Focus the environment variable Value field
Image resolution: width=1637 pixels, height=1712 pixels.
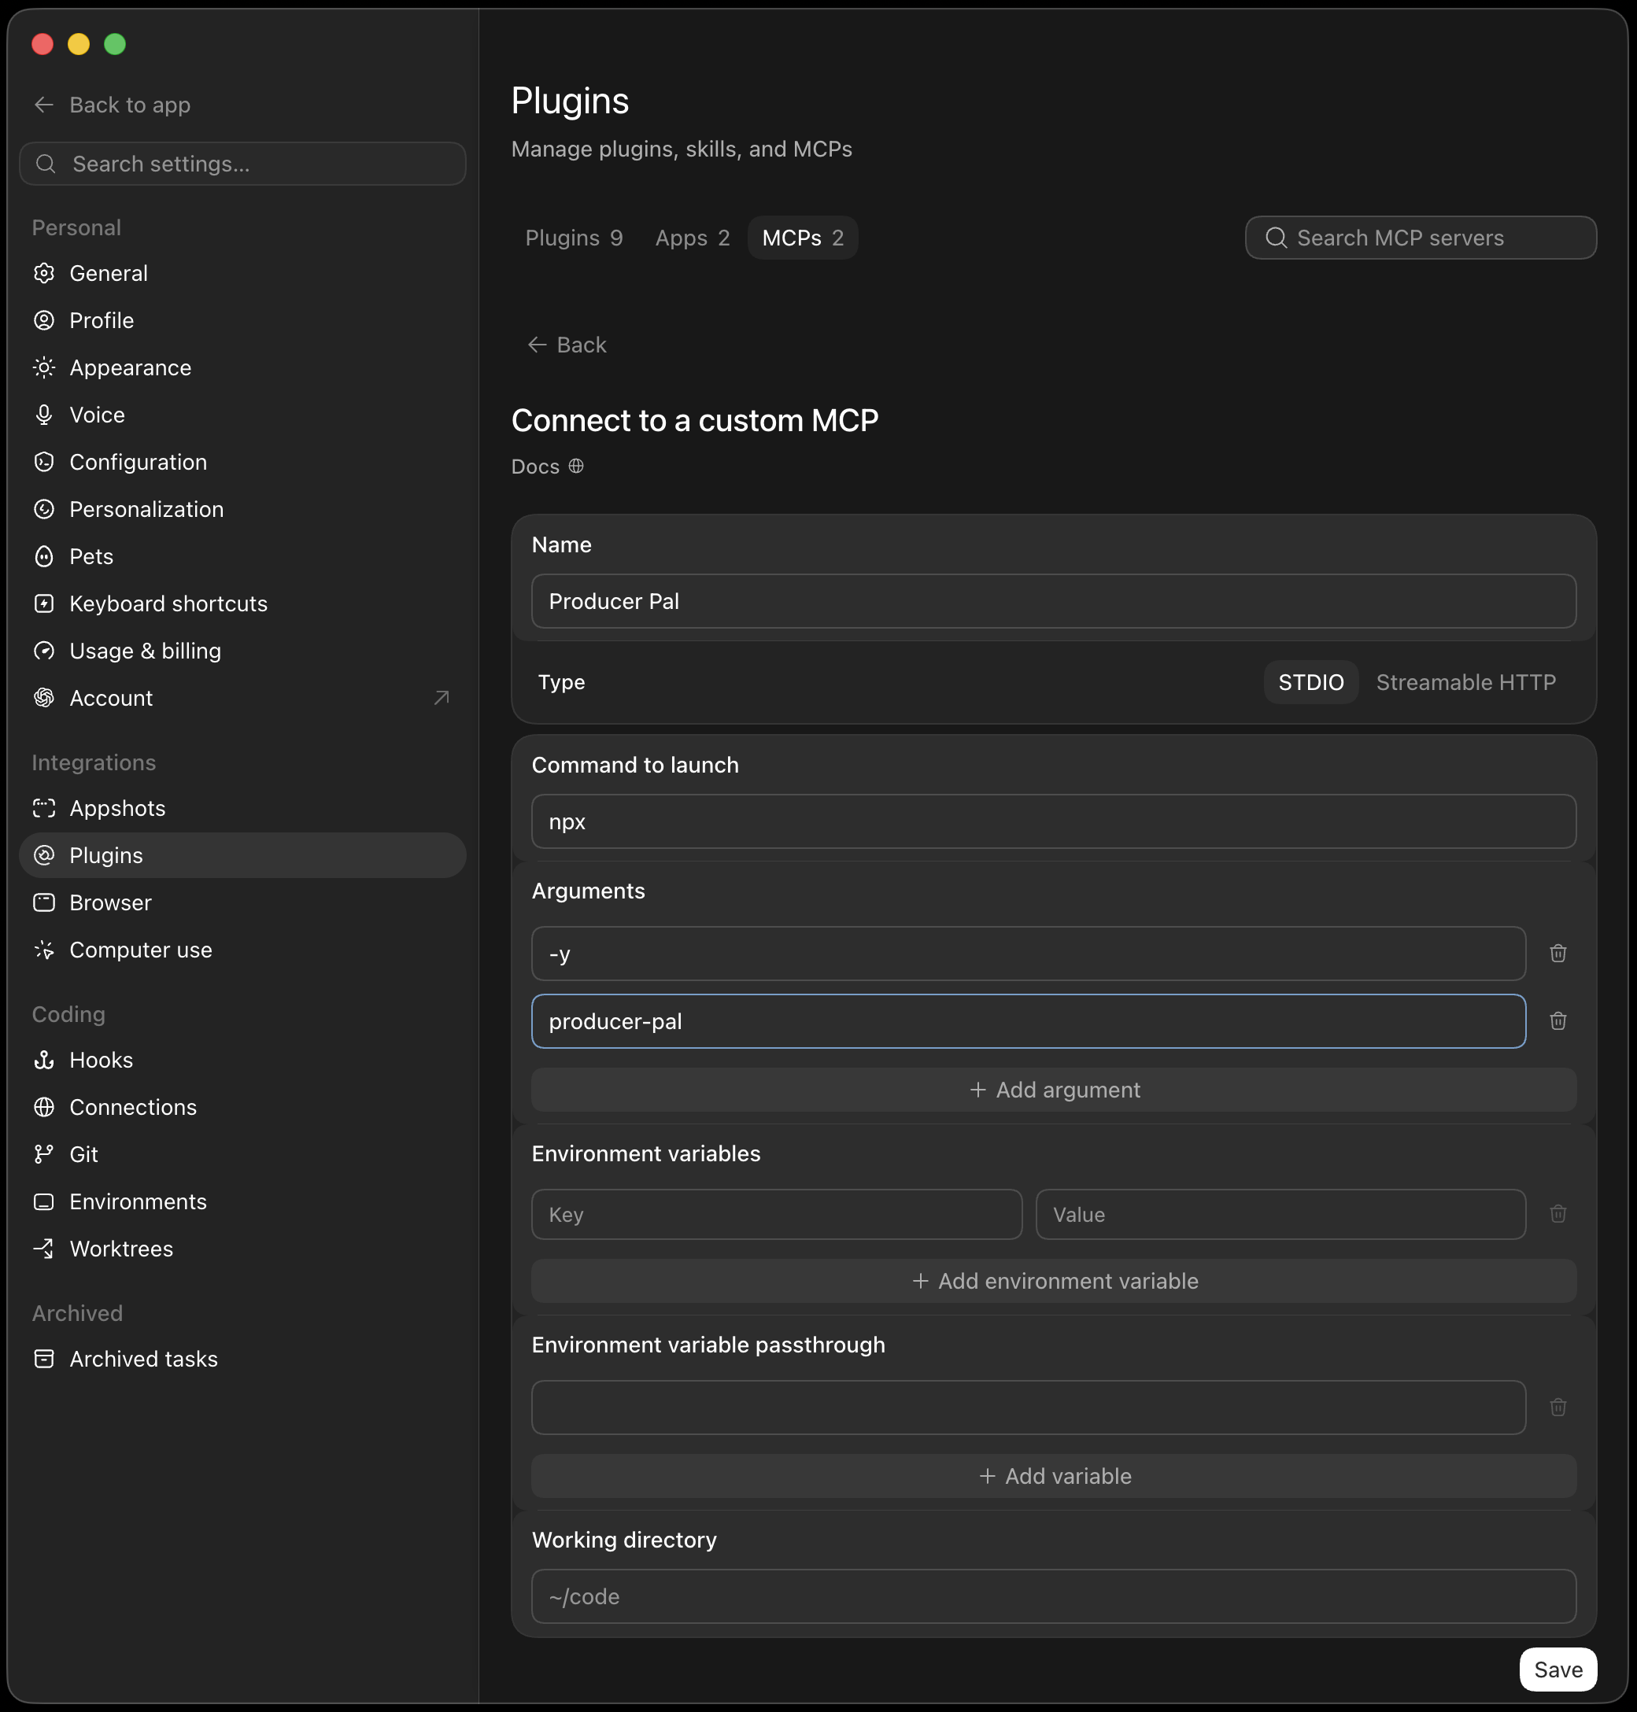[x=1281, y=1214]
